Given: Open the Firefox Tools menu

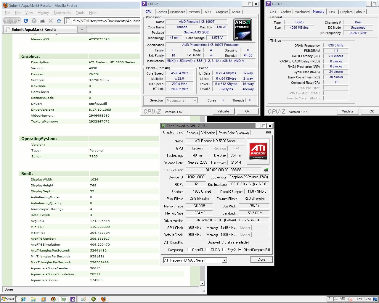Looking at the screenshot, I should [80, 13].
